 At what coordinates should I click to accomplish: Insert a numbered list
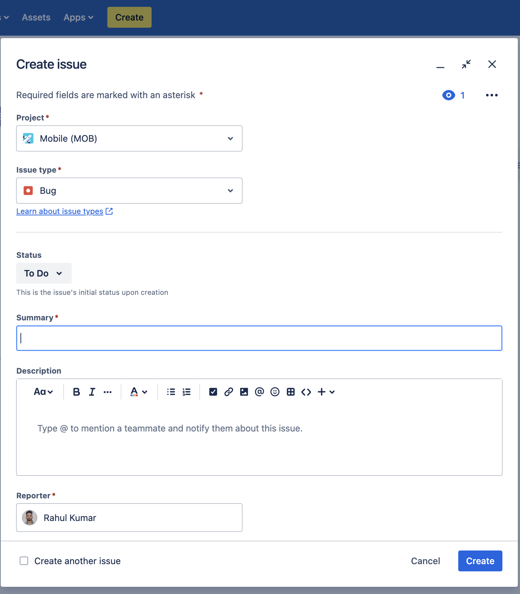[186, 392]
